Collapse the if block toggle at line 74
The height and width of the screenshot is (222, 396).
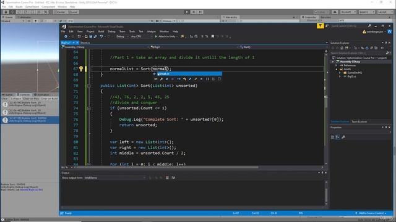click(x=89, y=109)
